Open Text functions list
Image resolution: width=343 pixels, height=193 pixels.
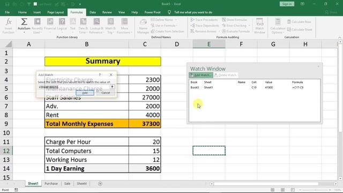pyautogui.click(x=73, y=26)
